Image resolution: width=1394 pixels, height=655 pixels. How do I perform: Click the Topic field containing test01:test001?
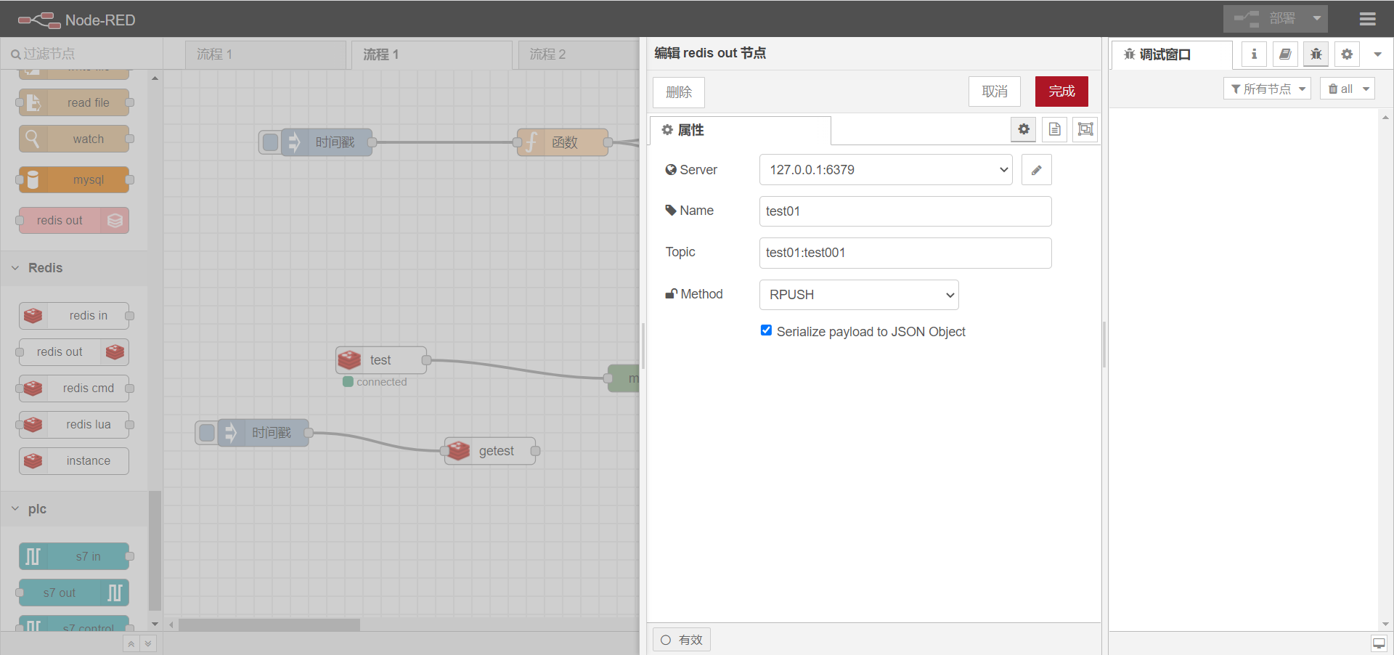(905, 253)
